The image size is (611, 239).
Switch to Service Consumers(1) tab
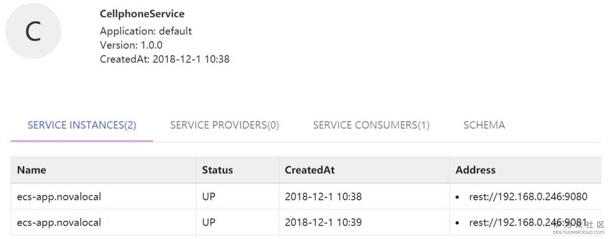click(371, 125)
